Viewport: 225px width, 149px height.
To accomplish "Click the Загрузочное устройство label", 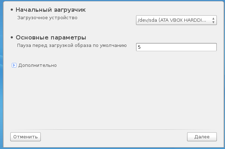I will [x=47, y=17].
